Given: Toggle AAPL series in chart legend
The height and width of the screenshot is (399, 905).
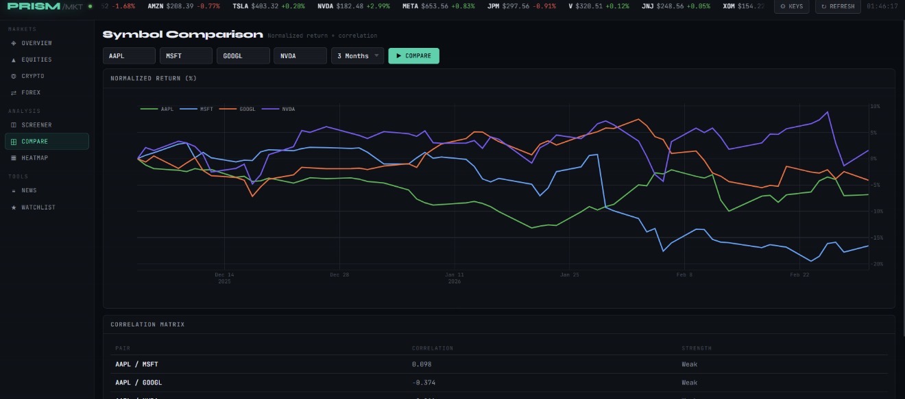Looking at the screenshot, I should 158,109.
